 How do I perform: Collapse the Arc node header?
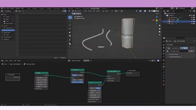tap(89, 82)
